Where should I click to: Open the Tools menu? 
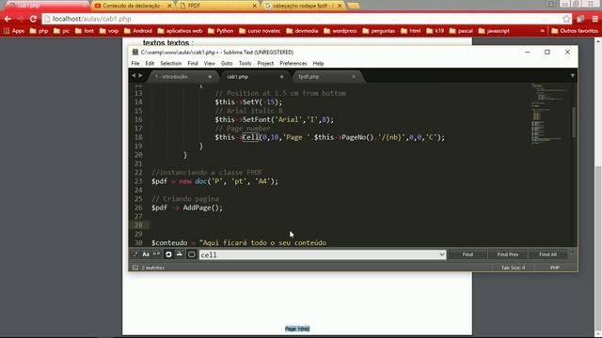click(x=245, y=63)
